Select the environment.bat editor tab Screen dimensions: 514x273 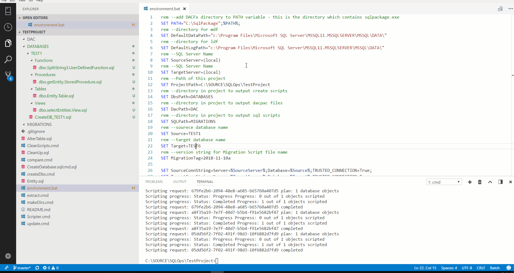(x=165, y=9)
